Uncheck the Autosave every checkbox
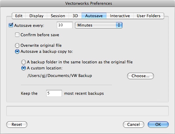The image size is (175, 134). [x=11, y=25]
